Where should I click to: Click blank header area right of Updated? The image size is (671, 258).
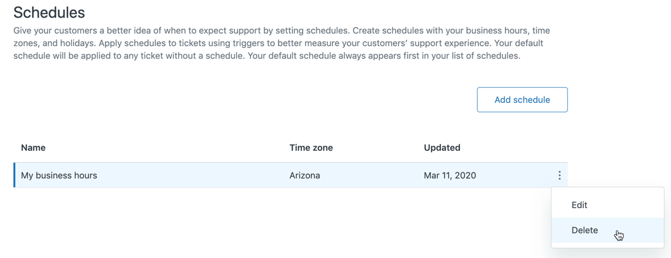pos(512,148)
